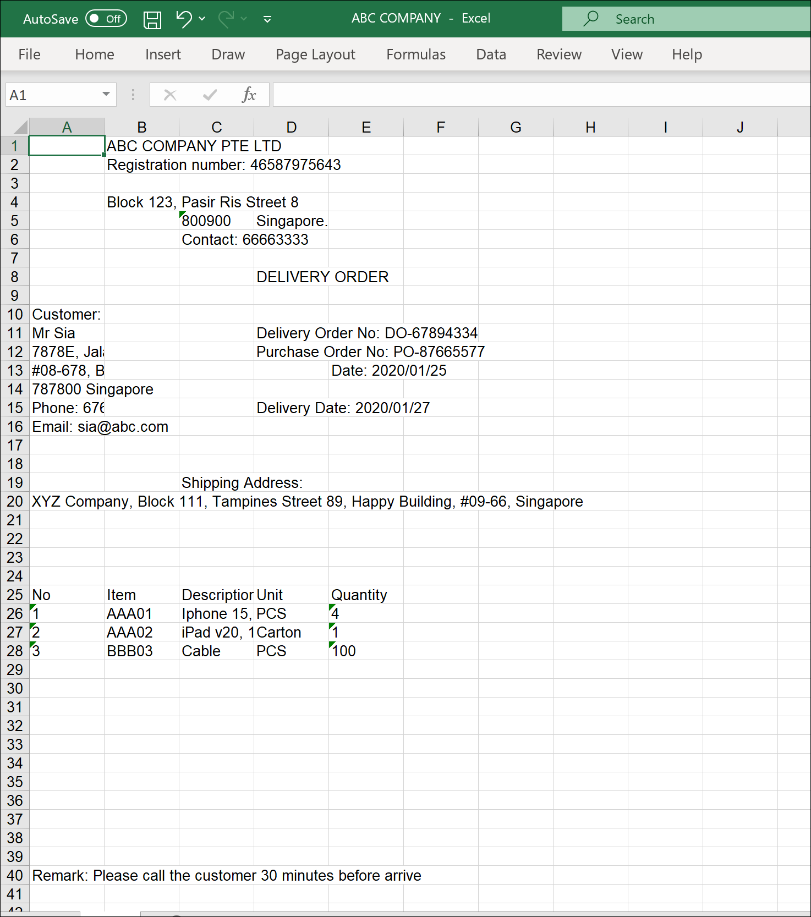Click the Save icon in title bar
Screen dimensions: 811x917
(152, 19)
